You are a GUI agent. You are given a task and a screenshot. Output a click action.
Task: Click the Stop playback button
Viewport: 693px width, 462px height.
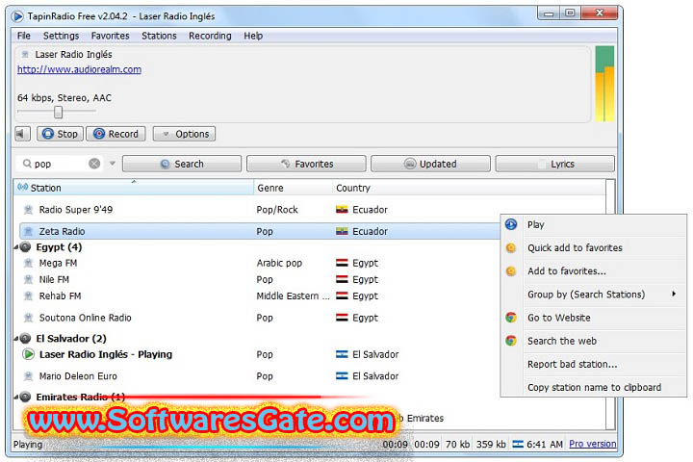(x=60, y=134)
